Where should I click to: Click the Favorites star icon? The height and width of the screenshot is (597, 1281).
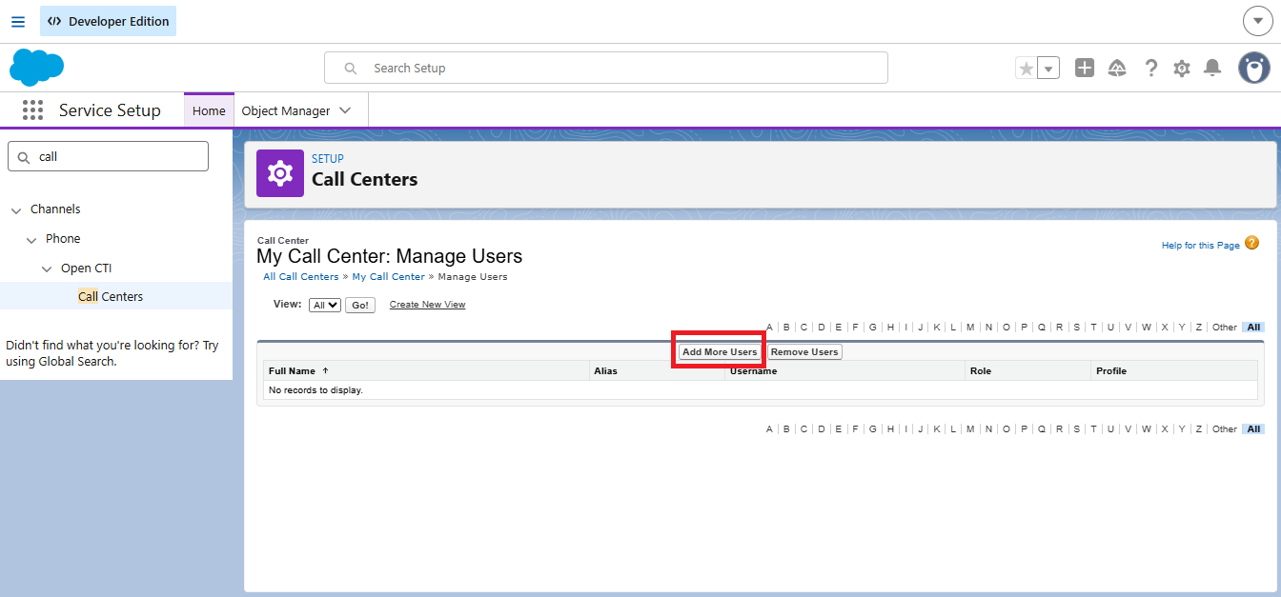click(1027, 68)
